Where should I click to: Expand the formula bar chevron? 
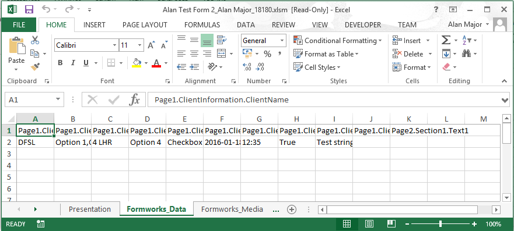point(505,100)
